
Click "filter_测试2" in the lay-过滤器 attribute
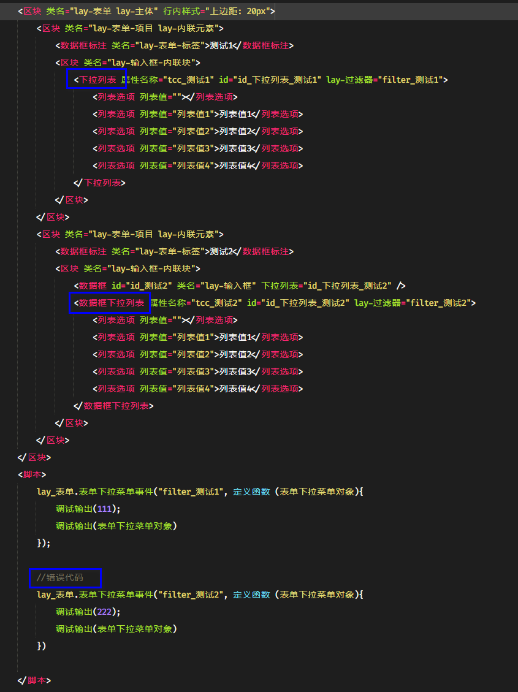point(438,303)
